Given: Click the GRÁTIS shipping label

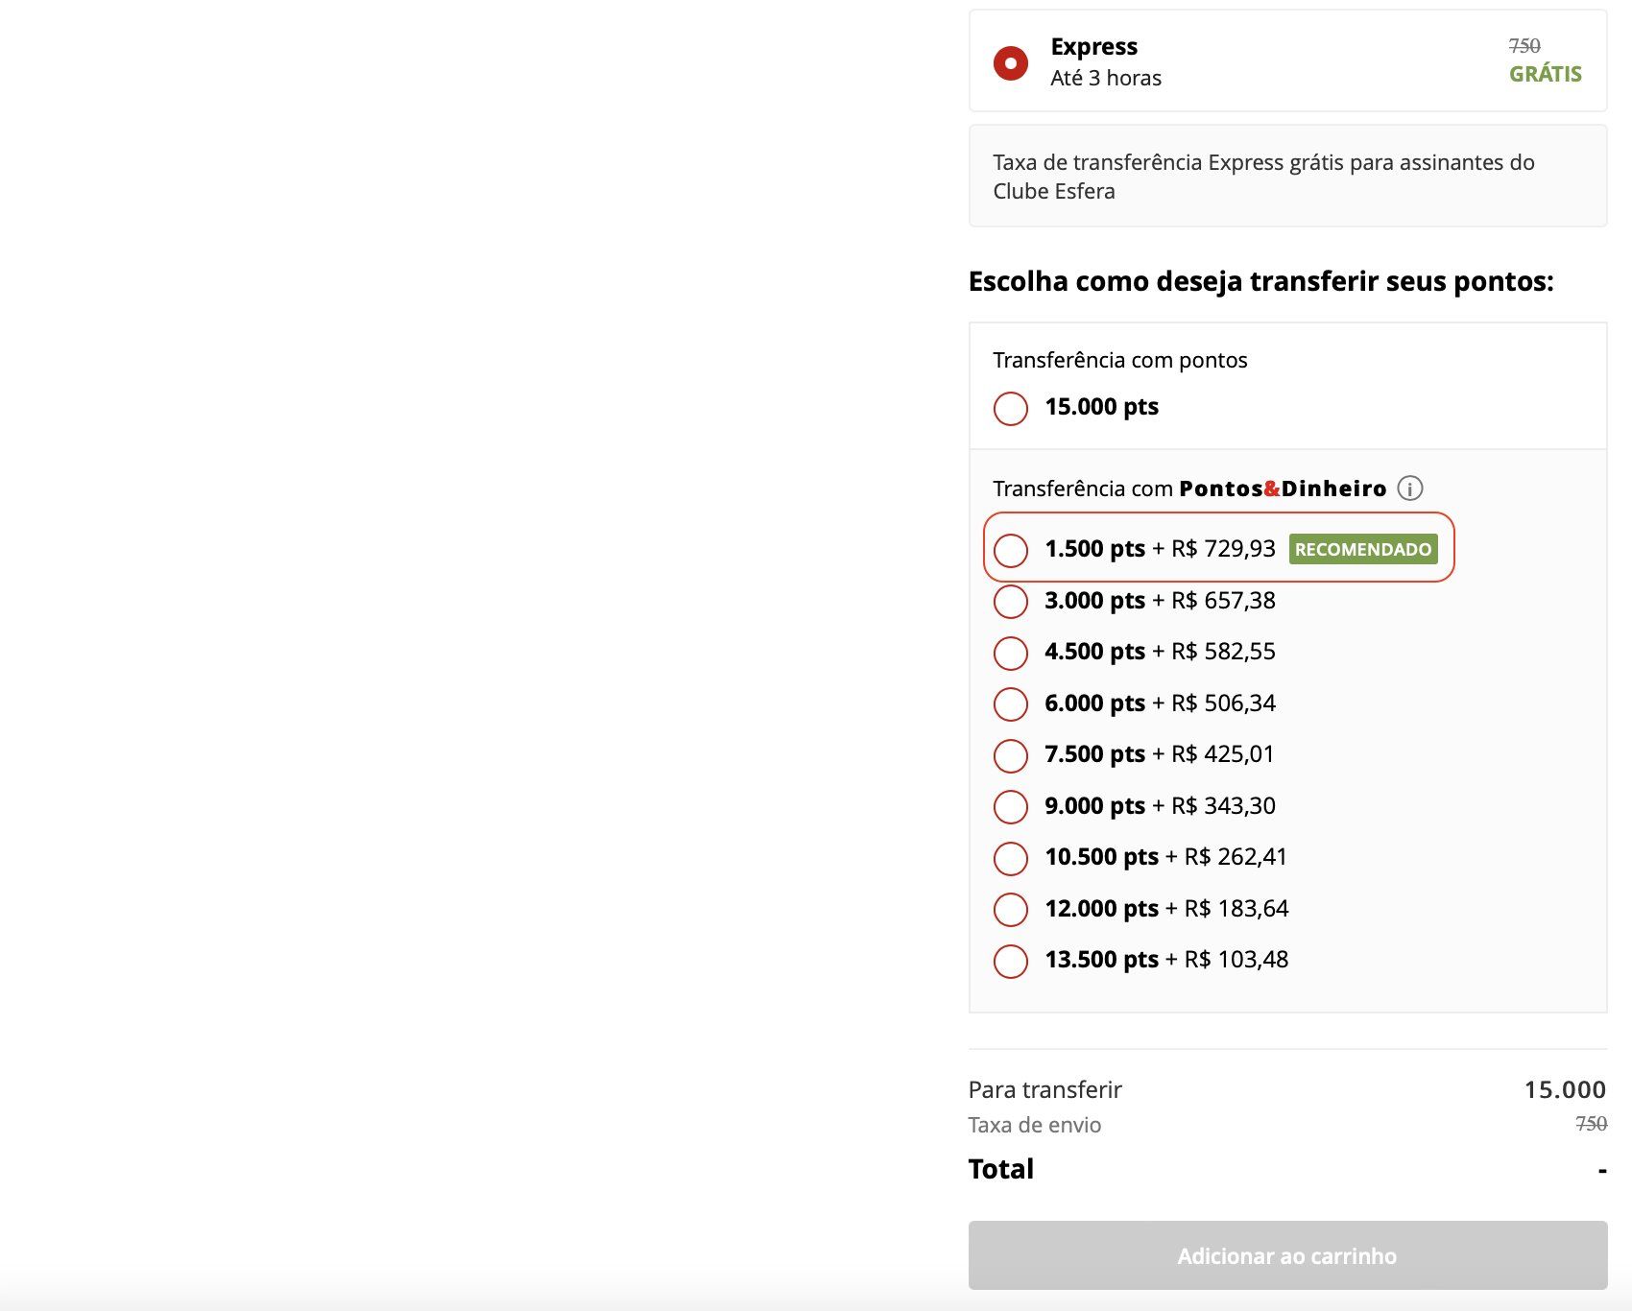Looking at the screenshot, I should pos(1546,74).
